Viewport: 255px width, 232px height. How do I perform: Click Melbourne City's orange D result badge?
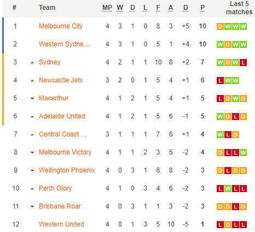coord(220,27)
